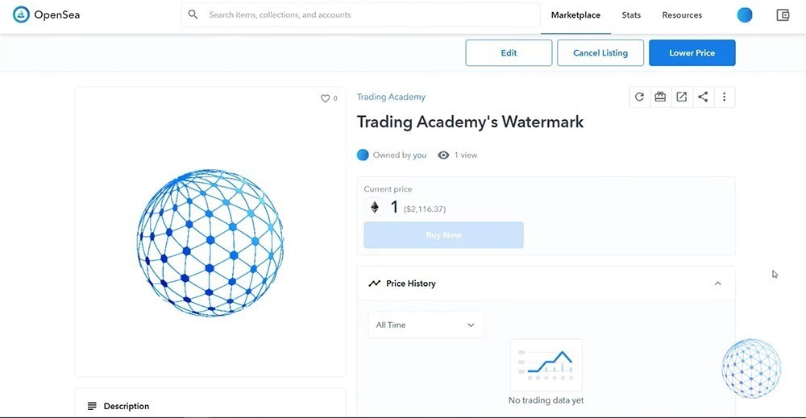Open the All Time dropdown
Viewport: 806px width, 418px height.
pos(426,325)
